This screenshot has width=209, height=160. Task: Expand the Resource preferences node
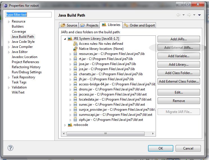(x=9, y=22)
